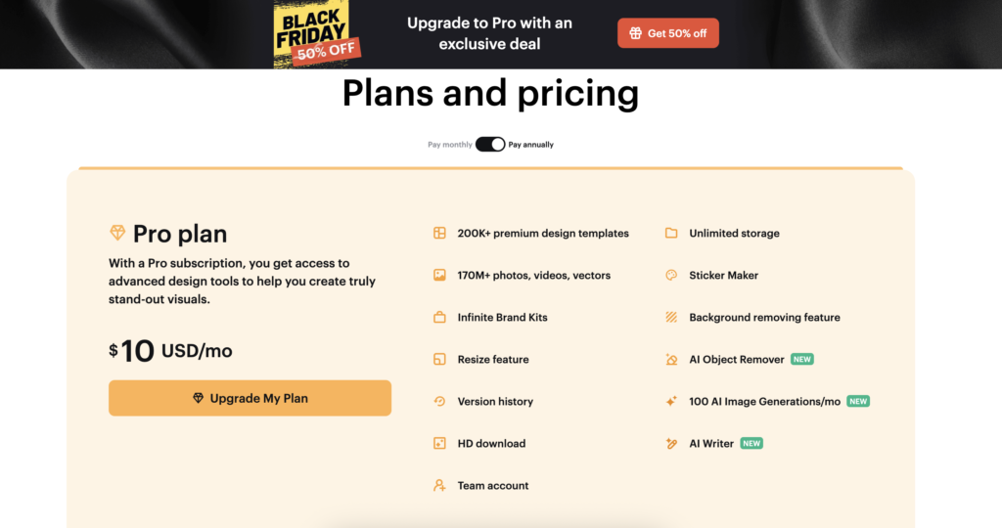Click the Version history clock icon
The width and height of the screenshot is (1002, 528).
[439, 402]
